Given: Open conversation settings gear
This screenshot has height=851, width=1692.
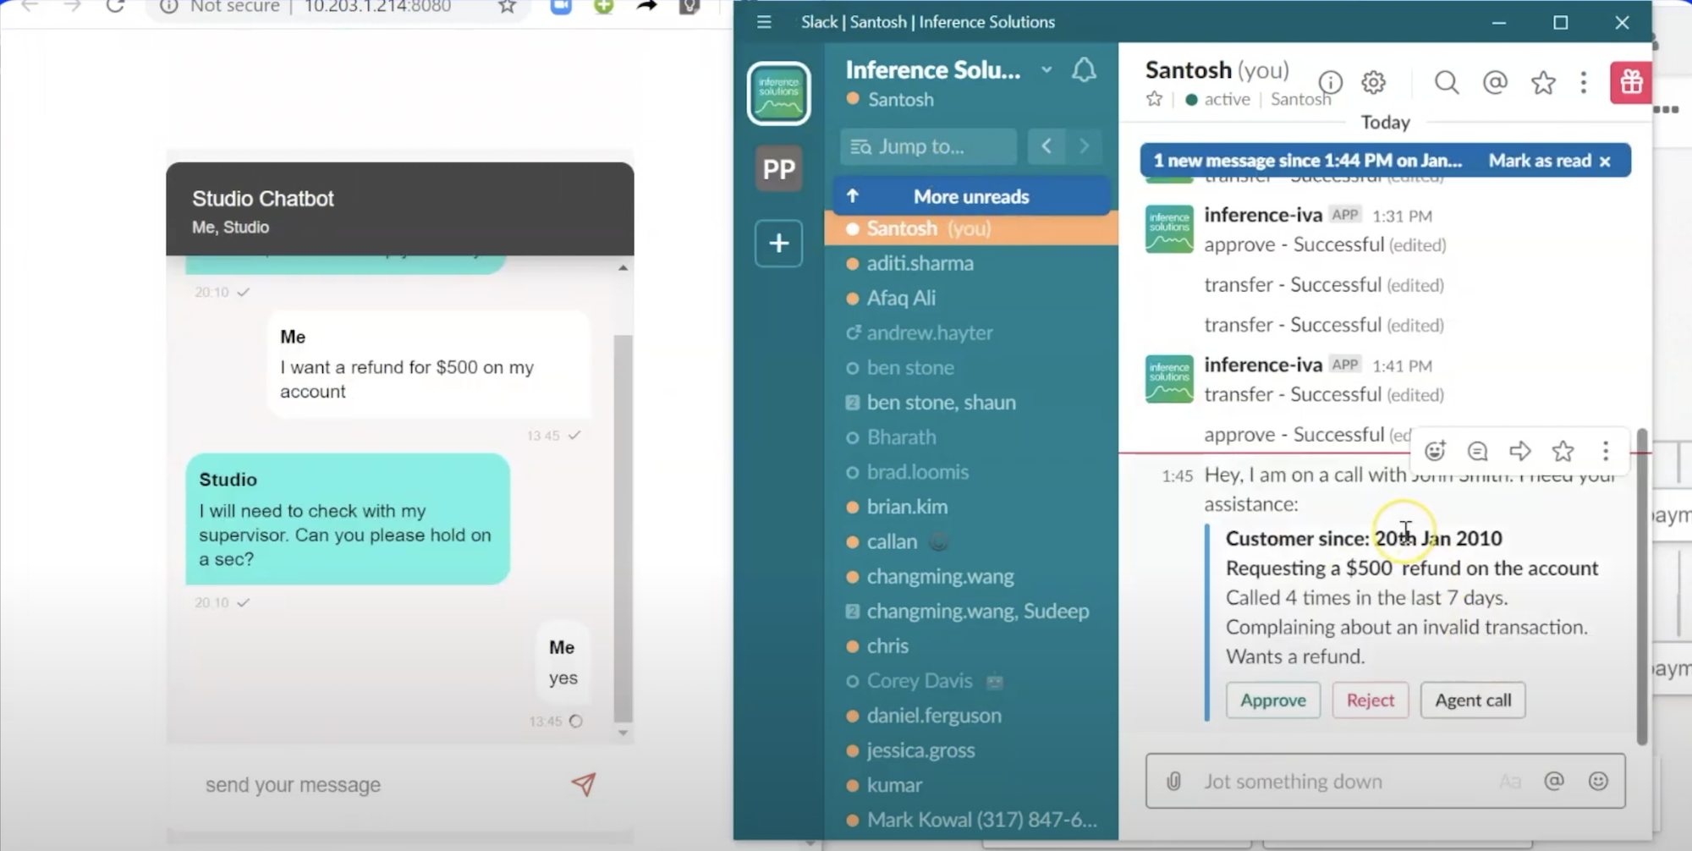Looking at the screenshot, I should 1373,82.
